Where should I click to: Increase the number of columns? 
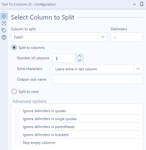tap(80, 56)
